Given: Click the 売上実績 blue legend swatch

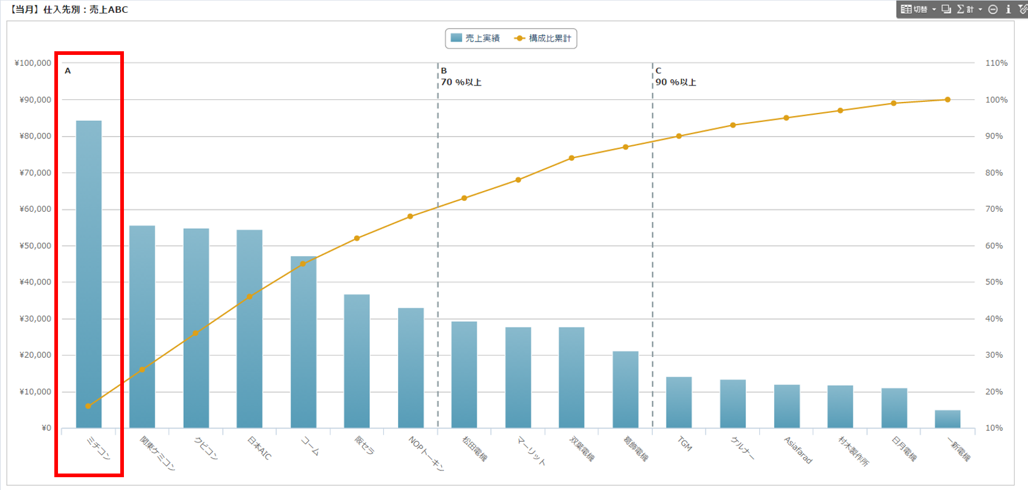Looking at the screenshot, I should pyautogui.click(x=456, y=38).
